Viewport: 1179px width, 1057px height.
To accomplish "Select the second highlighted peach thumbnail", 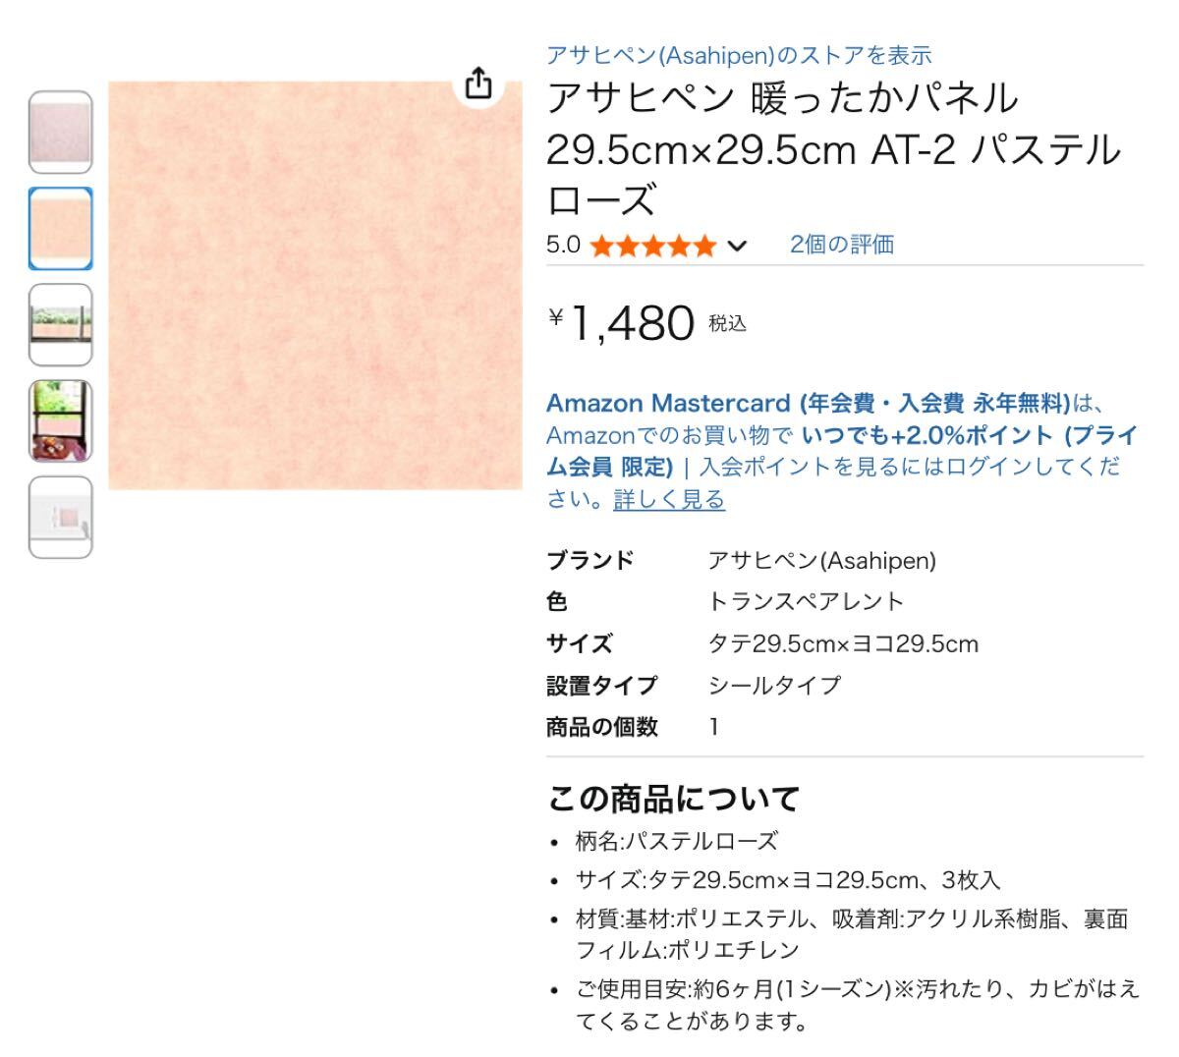I will 61,229.
